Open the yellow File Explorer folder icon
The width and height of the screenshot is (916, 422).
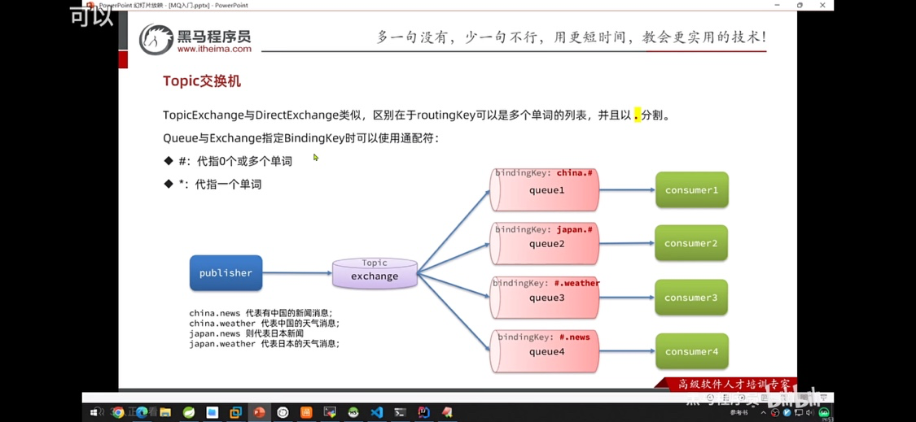[165, 412]
